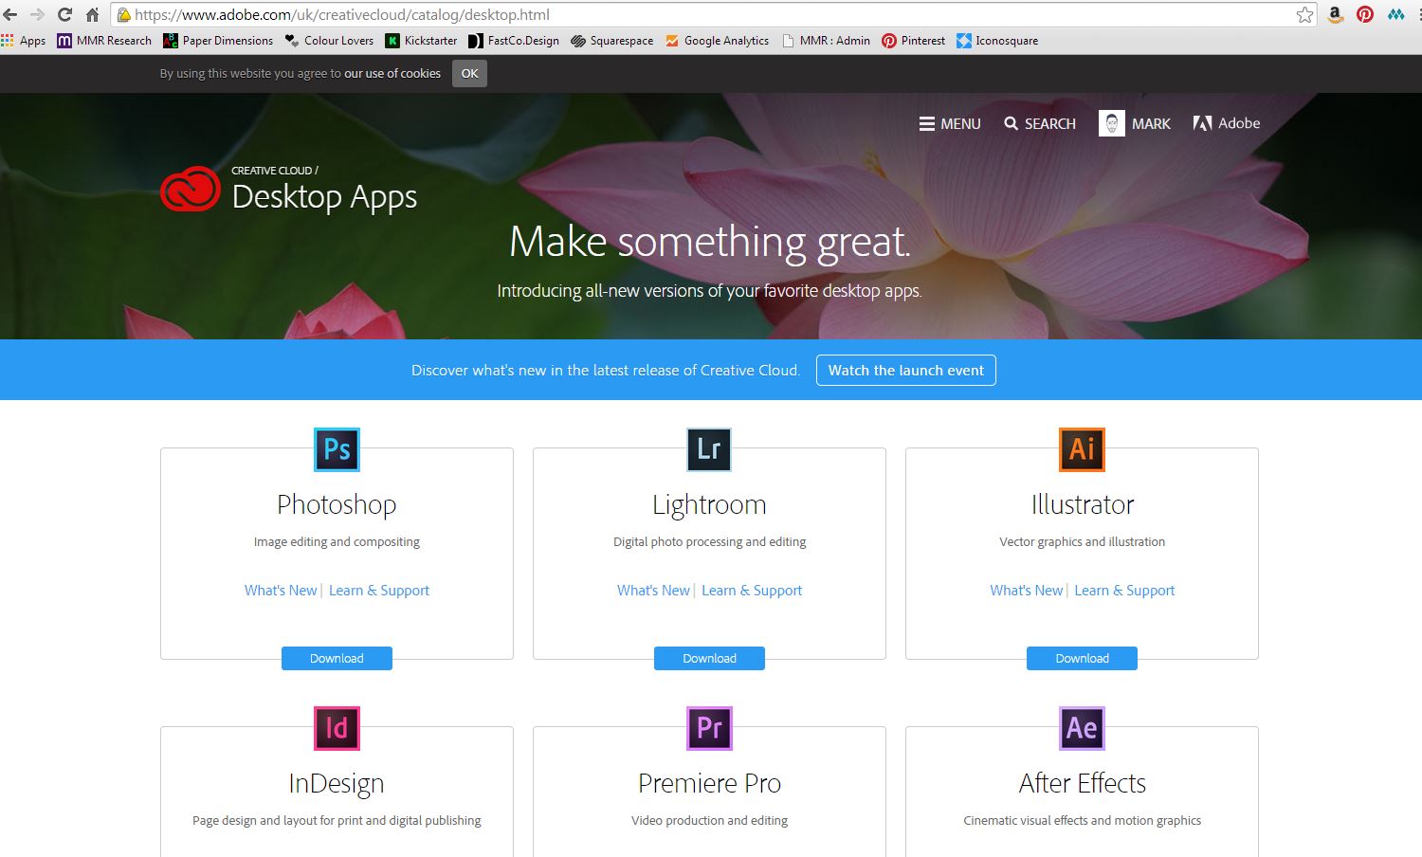
Task: Open the site SEARCH
Action: click(1040, 123)
